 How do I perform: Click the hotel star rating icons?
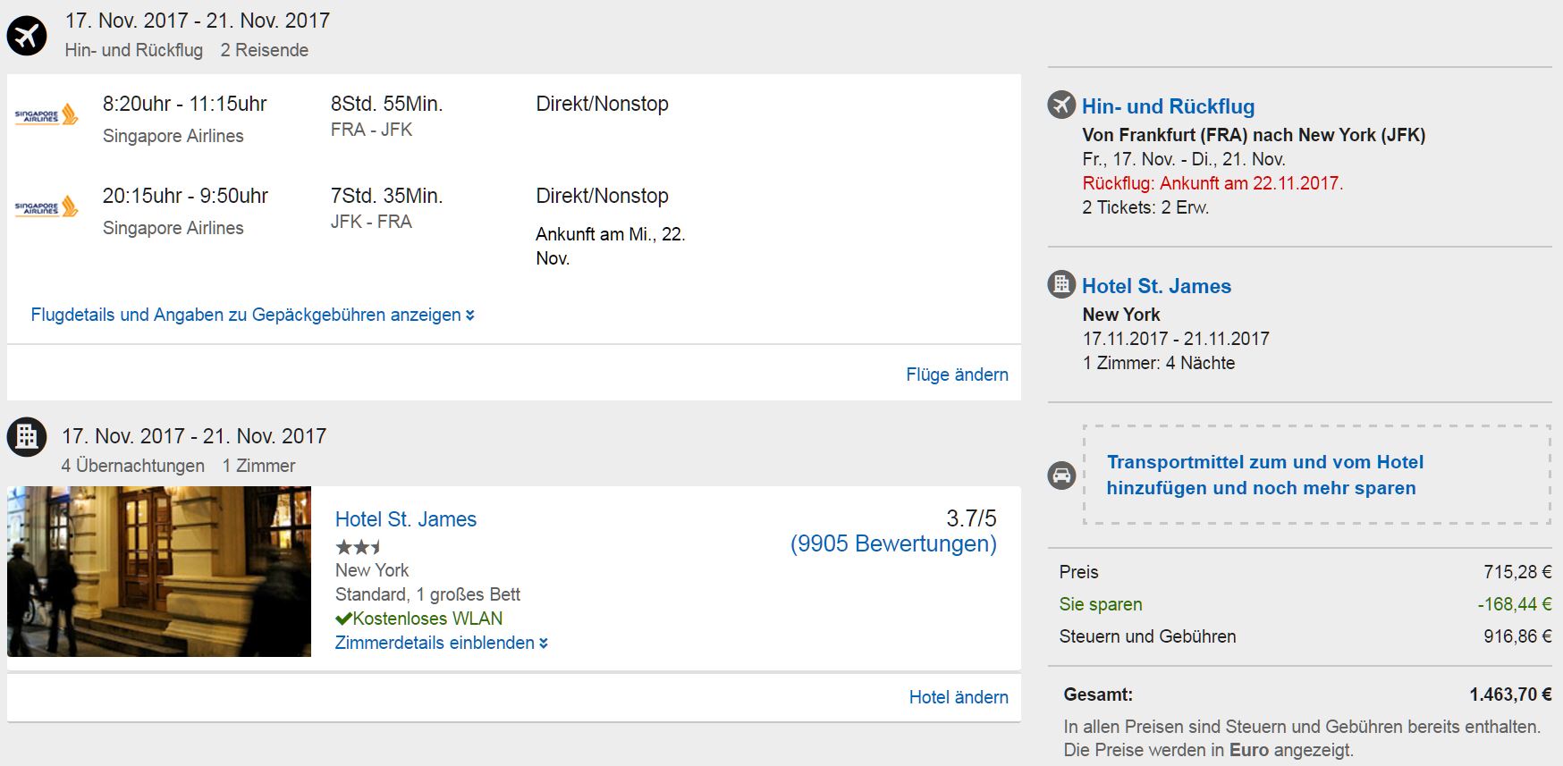[x=359, y=547]
